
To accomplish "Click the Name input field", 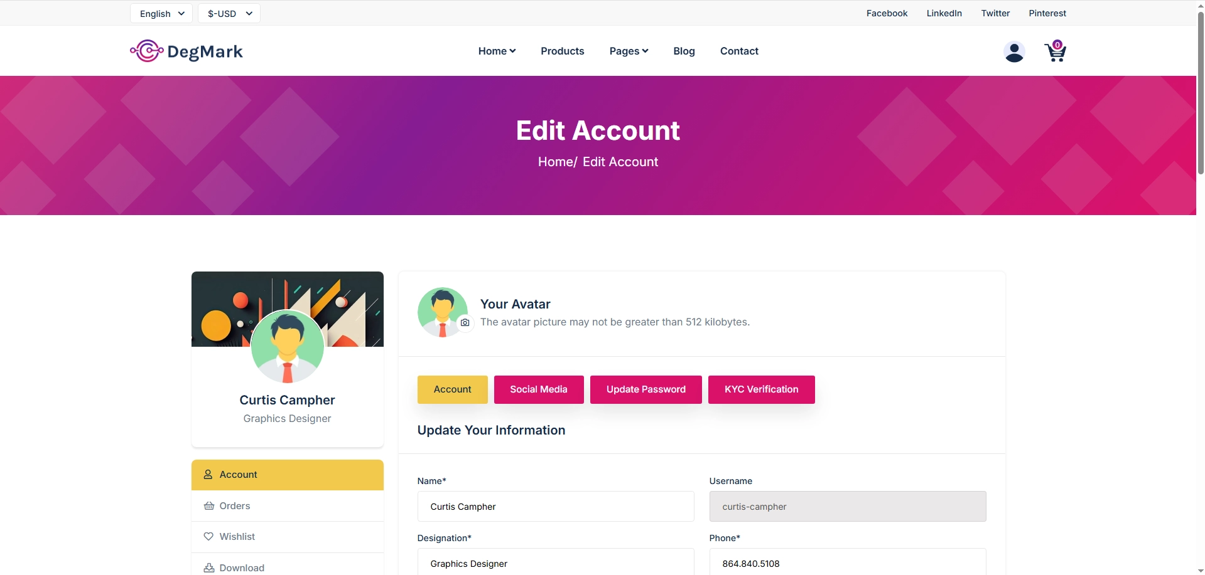I will click(556, 507).
